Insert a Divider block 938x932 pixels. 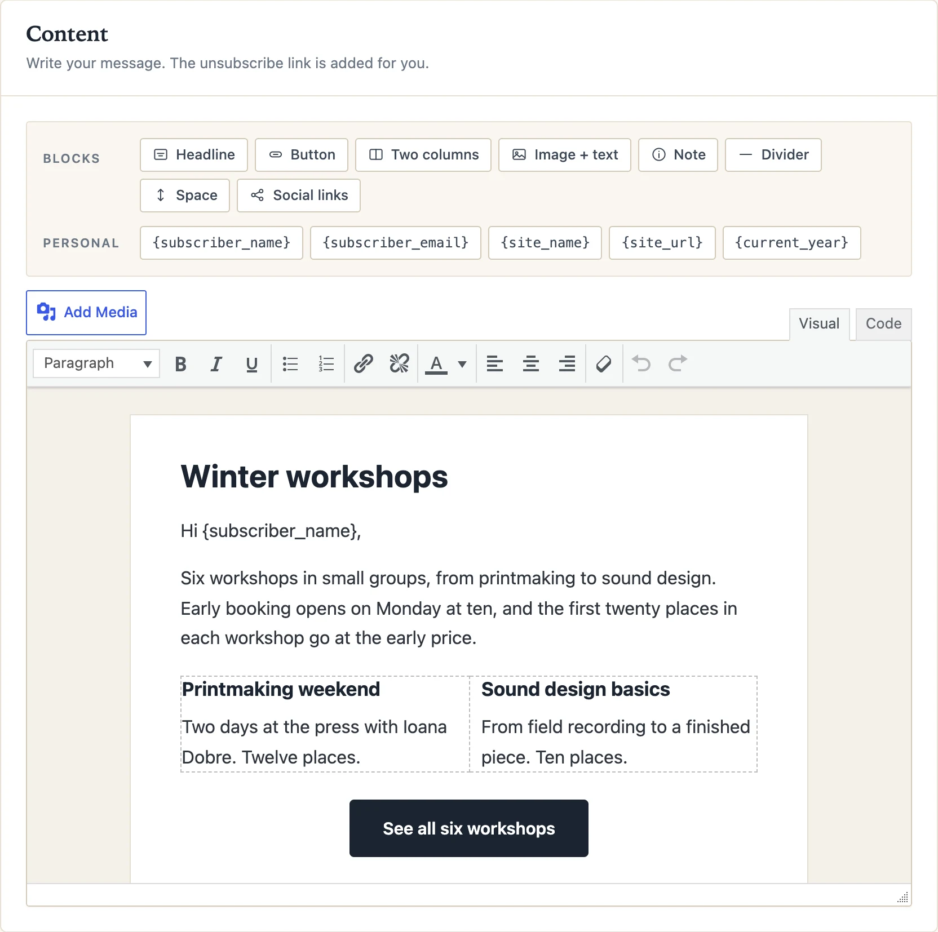click(x=773, y=155)
